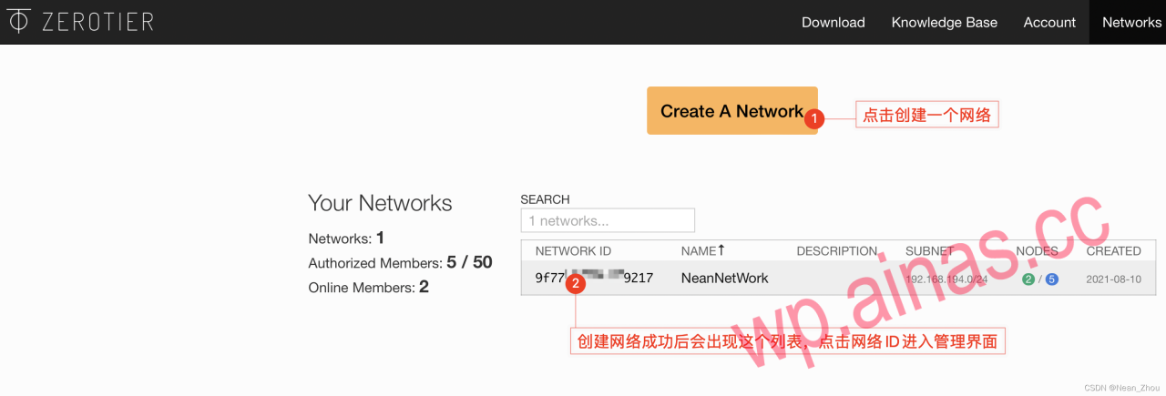Click the 192.168.194.0/24 subnet cell
This screenshot has width=1166, height=396.
[946, 279]
